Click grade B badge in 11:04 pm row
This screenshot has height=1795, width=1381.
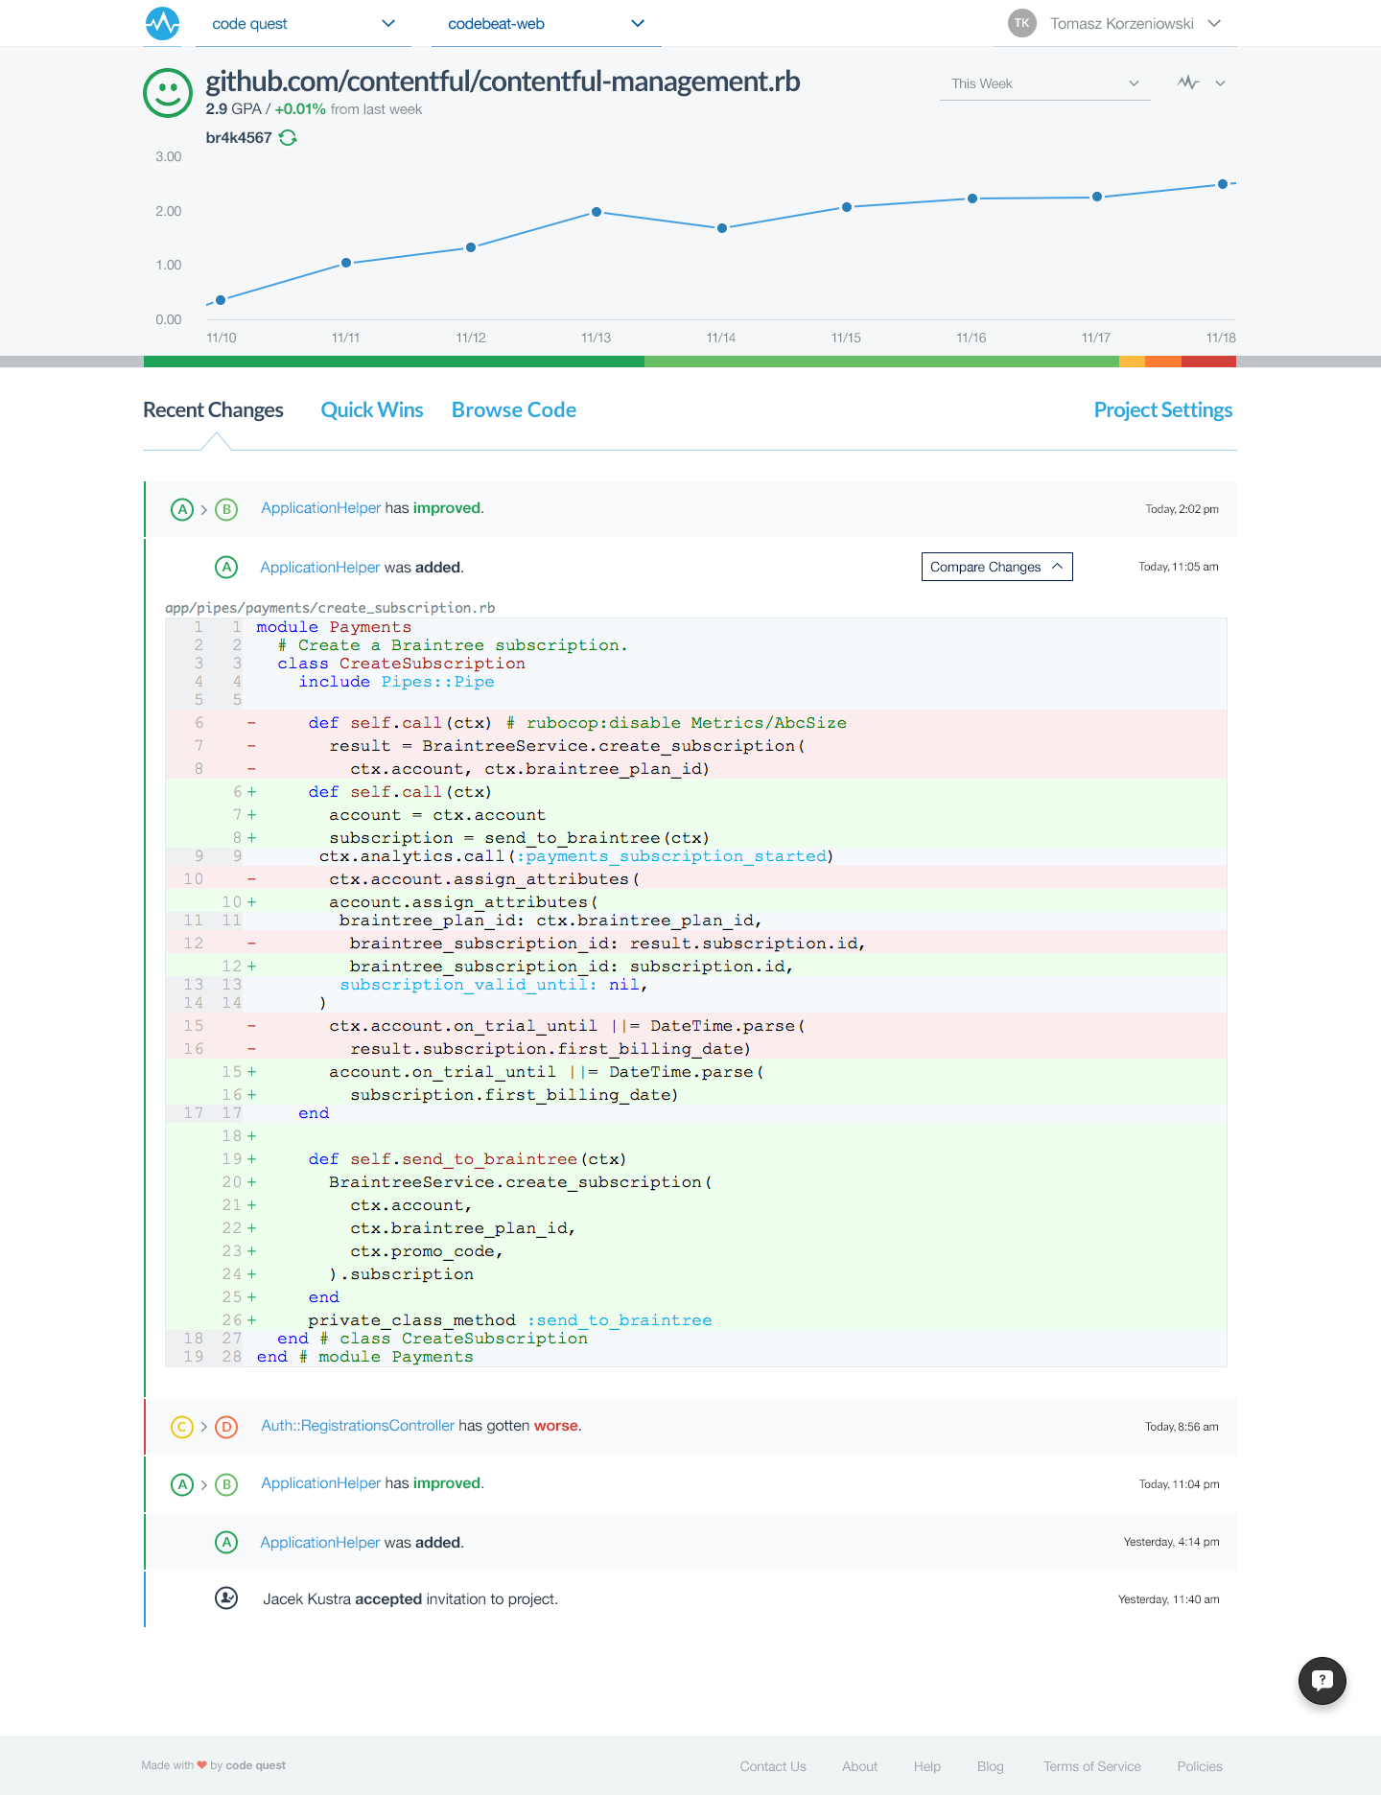coord(226,1484)
